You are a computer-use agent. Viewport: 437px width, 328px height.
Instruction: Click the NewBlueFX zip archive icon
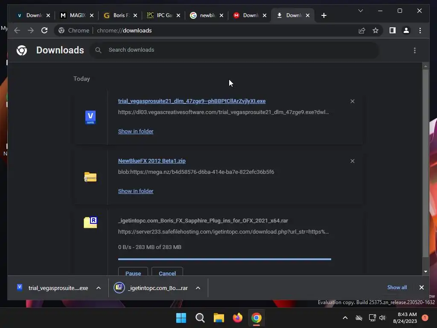pos(90,177)
